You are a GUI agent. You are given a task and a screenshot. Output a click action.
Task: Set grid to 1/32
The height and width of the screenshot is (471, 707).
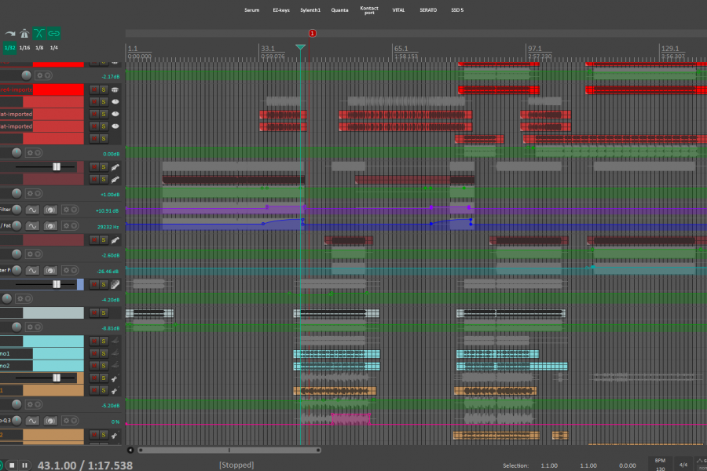(10, 48)
